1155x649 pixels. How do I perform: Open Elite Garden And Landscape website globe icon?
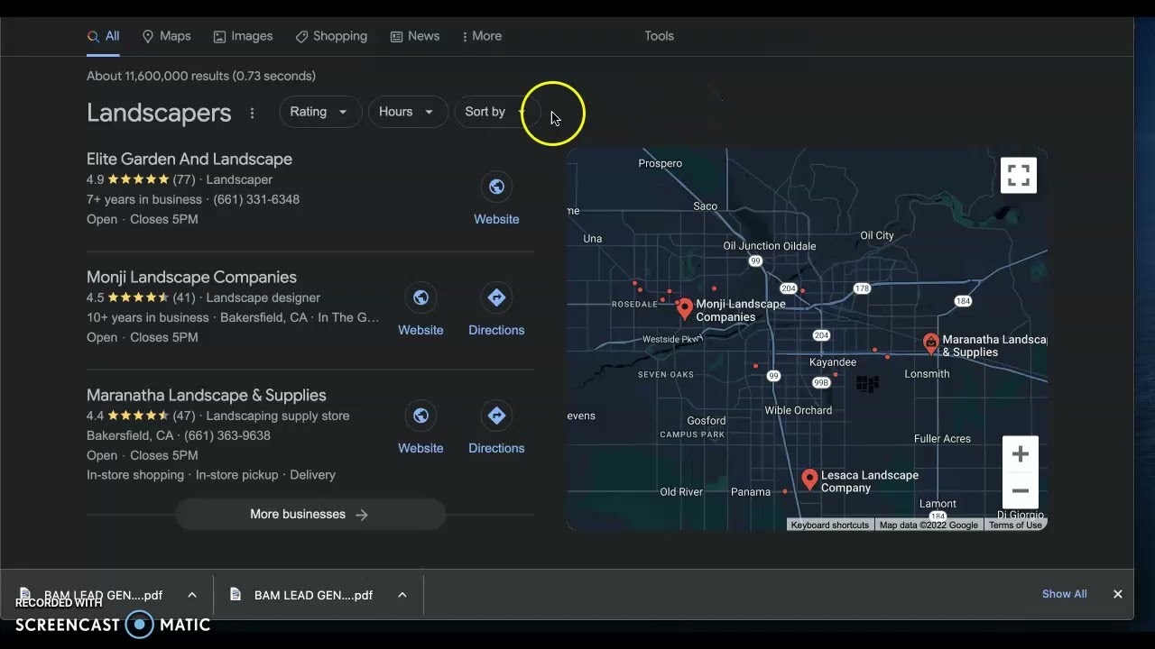pos(496,187)
